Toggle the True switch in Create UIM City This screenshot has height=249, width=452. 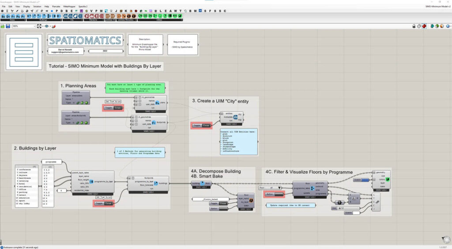pos(206,125)
